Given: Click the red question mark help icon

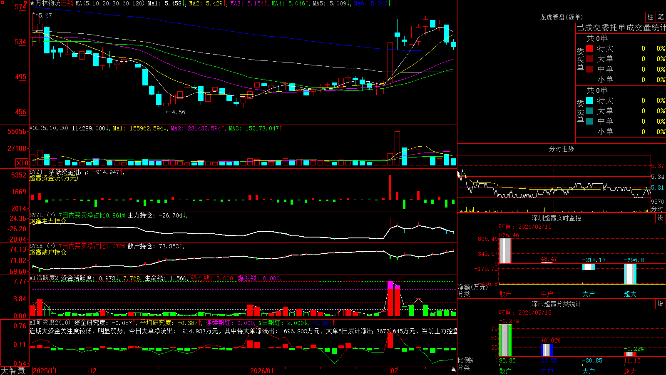Looking at the screenshot, I should [x=26, y=3].
